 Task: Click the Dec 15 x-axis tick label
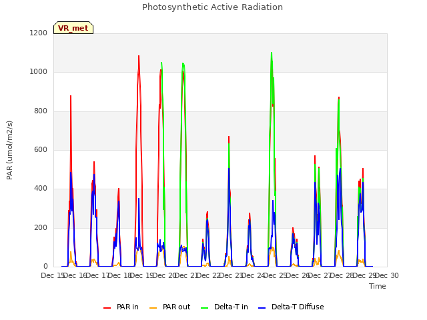pyautogui.click(x=52, y=275)
